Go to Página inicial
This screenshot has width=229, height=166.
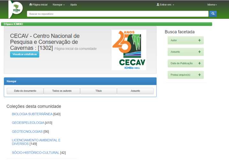pyautogui.click(x=38, y=5)
